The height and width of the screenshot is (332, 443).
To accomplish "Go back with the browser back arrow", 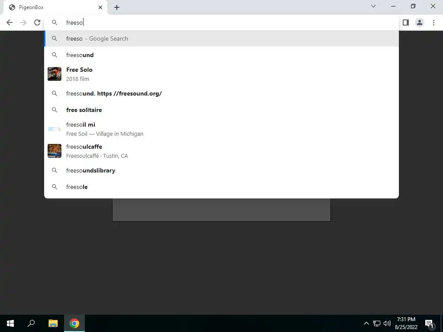I will (x=10, y=22).
